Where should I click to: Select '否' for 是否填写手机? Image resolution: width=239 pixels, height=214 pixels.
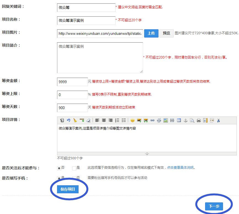tap(74, 178)
